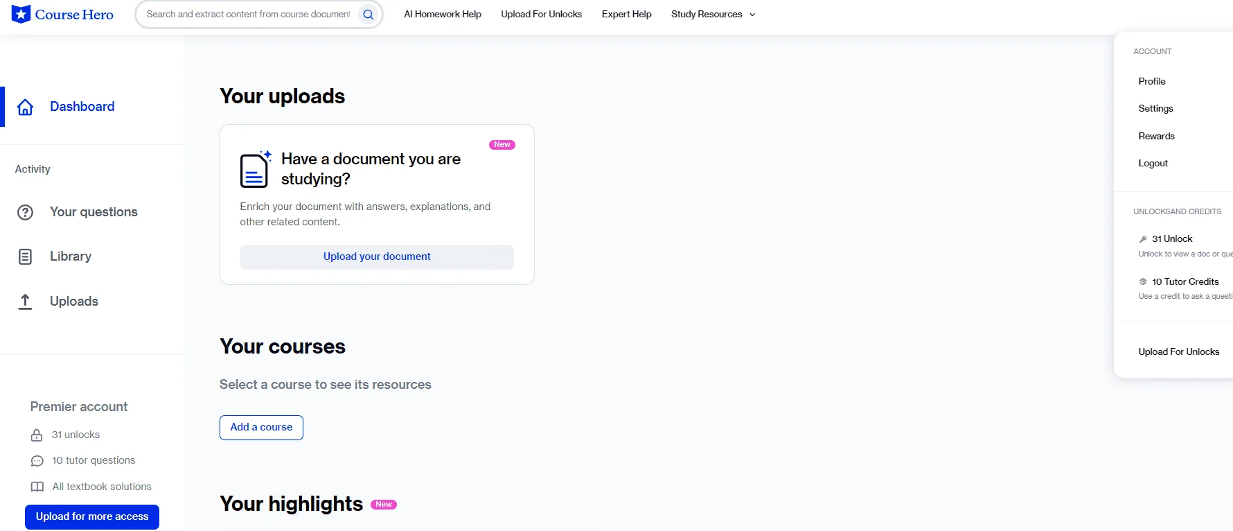Open Upload For Unlocks in top nav
Image resolution: width=1233 pixels, height=531 pixels.
(542, 14)
